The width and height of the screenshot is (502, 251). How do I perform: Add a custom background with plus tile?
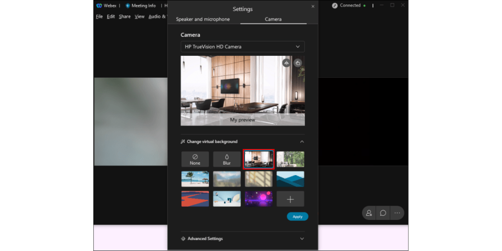[x=290, y=199]
